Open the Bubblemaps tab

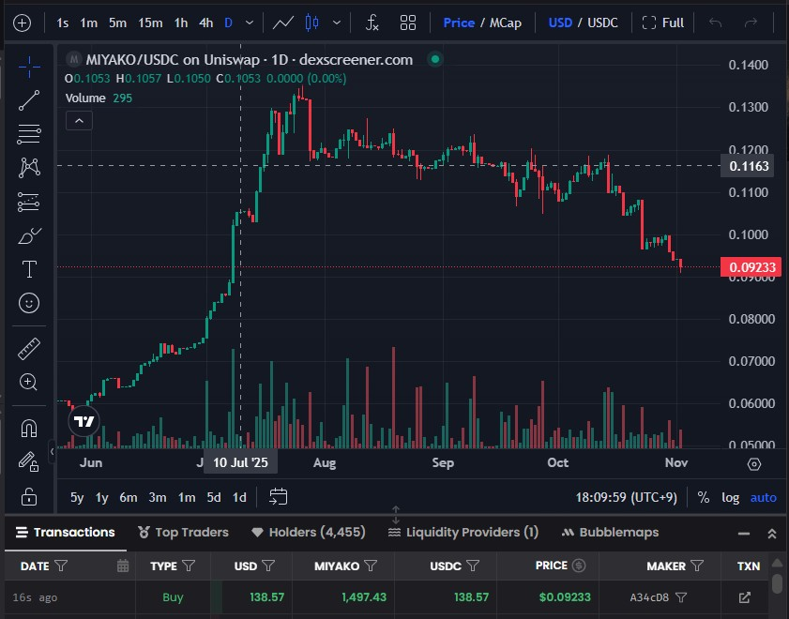click(x=611, y=532)
